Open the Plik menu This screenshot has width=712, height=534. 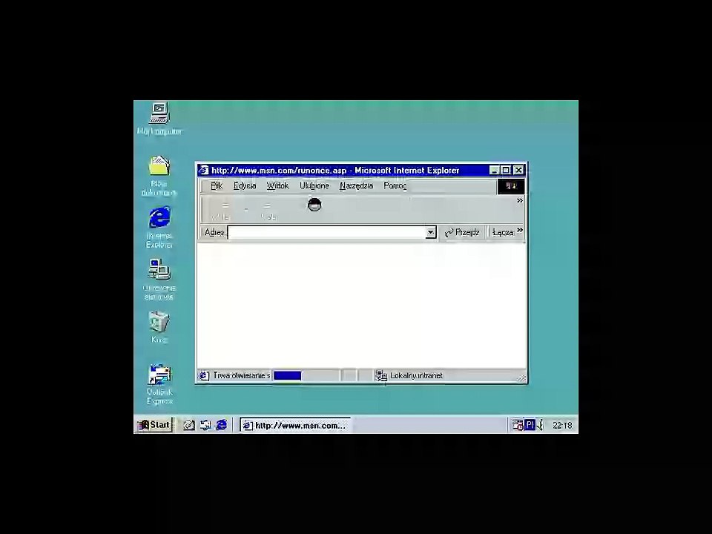pyautogui.click(x=217, y=185)
